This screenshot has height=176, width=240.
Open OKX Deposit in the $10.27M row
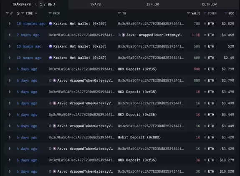137,160
